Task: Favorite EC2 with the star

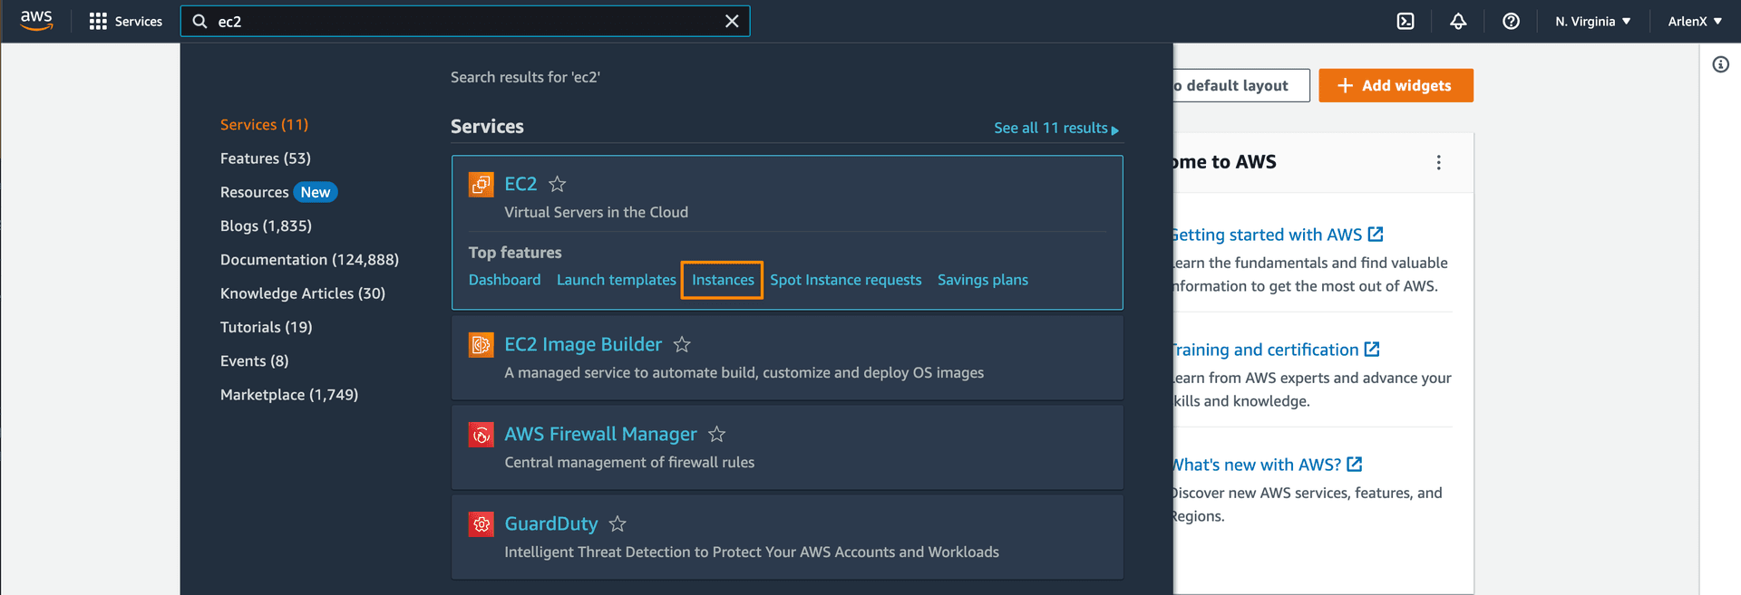Action: coord(557,184)
